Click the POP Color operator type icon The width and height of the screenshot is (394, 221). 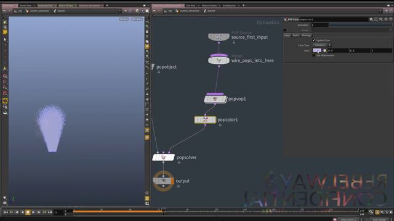285,19
